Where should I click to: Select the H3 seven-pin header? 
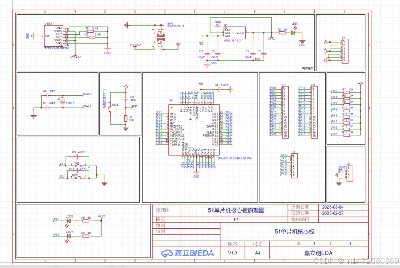click(x=294, y=166)
